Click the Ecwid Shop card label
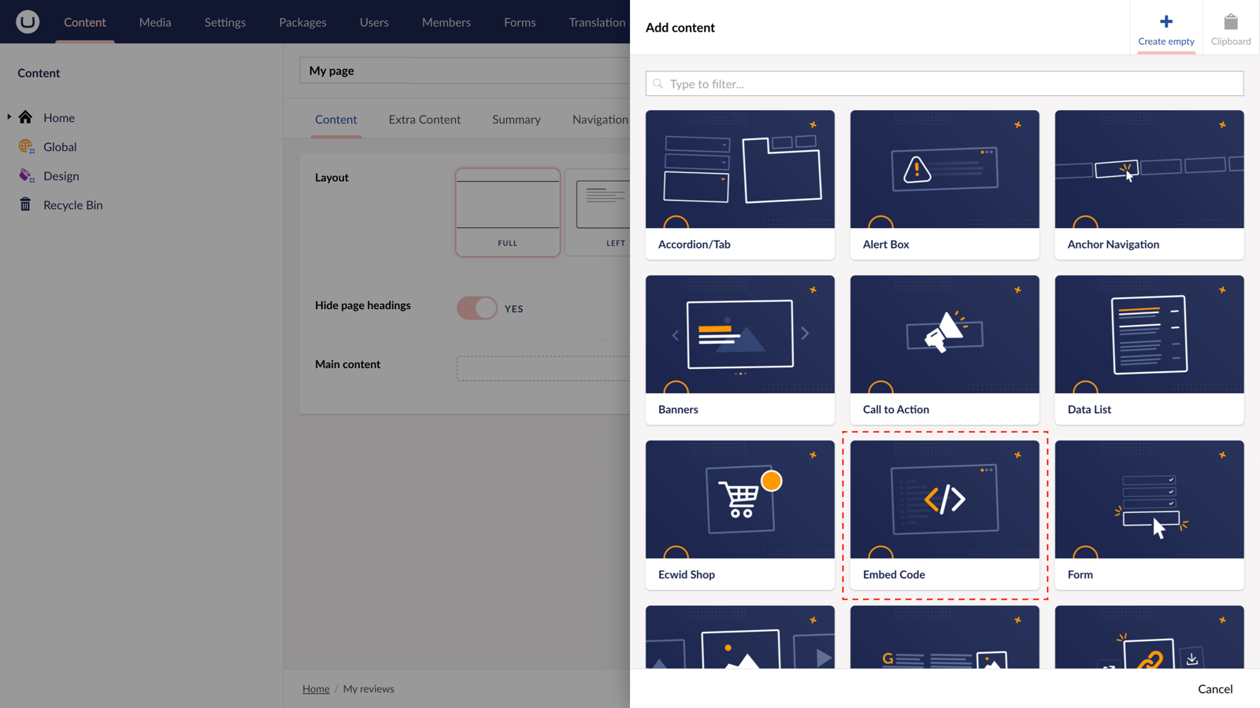This screenshot has height=708, width=1260. point(687,574)
